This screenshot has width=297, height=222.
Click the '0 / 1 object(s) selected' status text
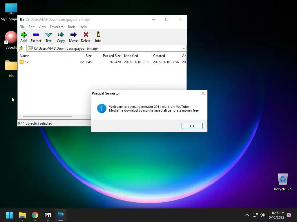click(x=35, y=123)
